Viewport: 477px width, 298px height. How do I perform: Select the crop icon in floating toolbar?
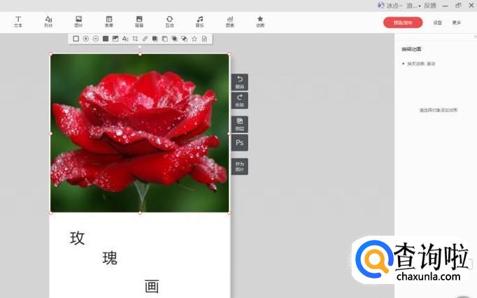[x=135, y=38]
